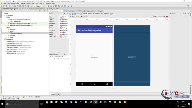Click the Find magnifier icon in main toolbar

[x=23, y=6]
